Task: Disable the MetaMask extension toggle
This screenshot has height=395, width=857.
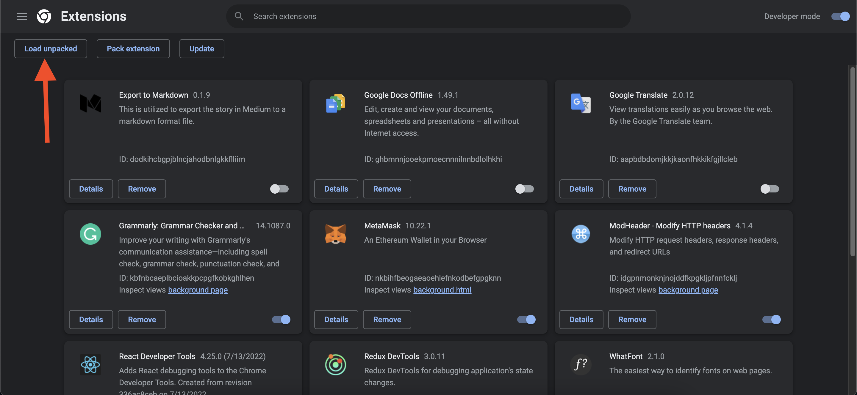Action: point(526,319)
